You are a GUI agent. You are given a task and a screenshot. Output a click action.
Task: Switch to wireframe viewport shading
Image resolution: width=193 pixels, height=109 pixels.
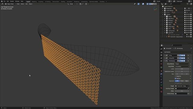[150, 4]
